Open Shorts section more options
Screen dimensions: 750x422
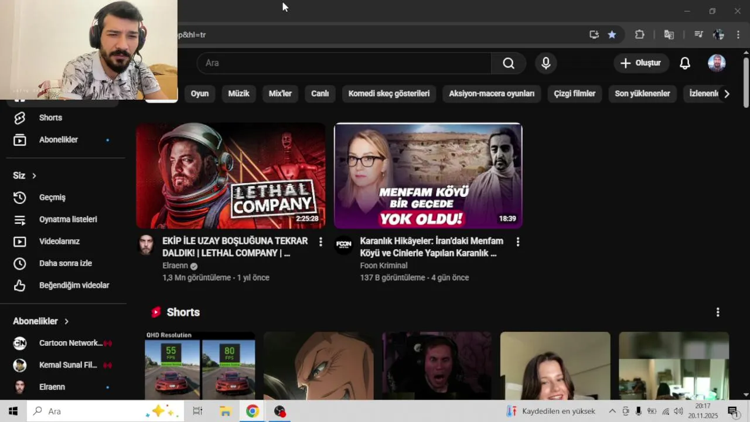point(718,312)
